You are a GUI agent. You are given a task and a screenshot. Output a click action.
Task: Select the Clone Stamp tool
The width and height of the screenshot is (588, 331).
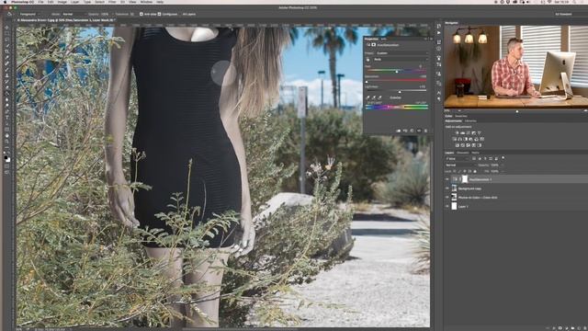point(7,75)
